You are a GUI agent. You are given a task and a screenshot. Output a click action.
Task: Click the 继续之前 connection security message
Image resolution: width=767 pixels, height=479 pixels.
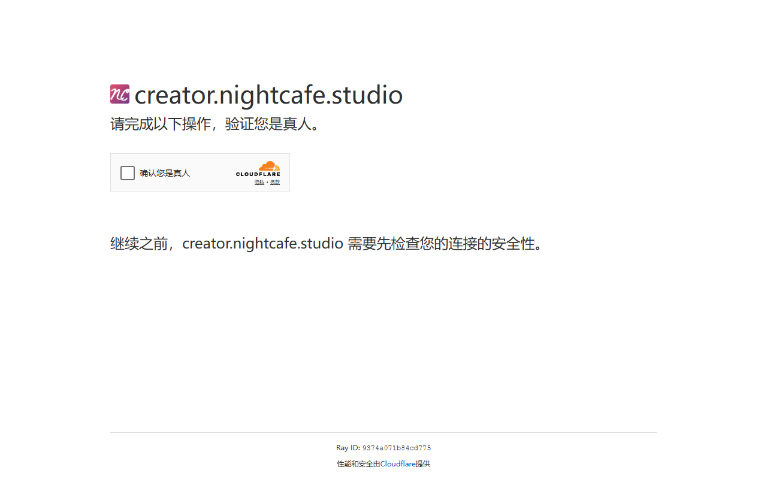[328, 244]
